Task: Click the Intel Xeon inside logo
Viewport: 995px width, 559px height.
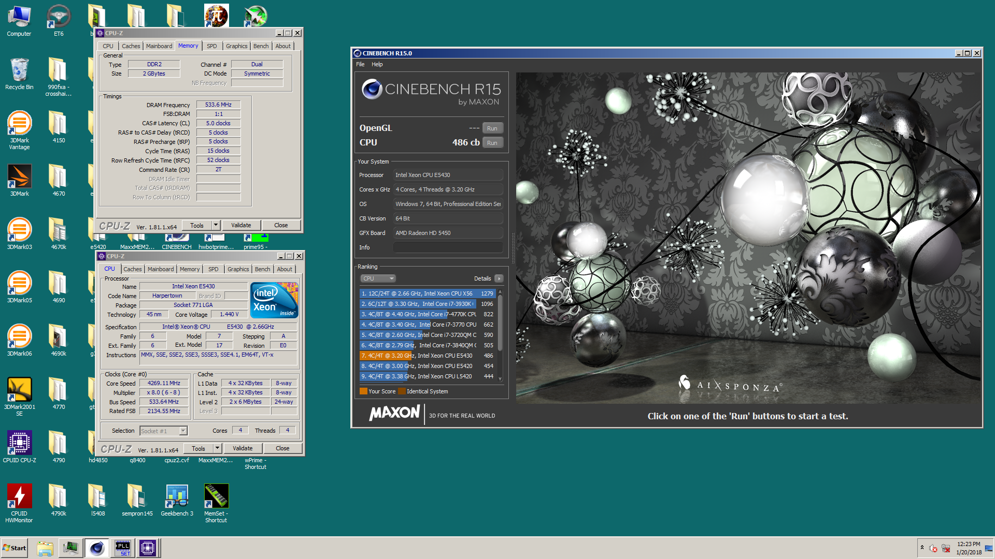Action: (x=274, y=300)
